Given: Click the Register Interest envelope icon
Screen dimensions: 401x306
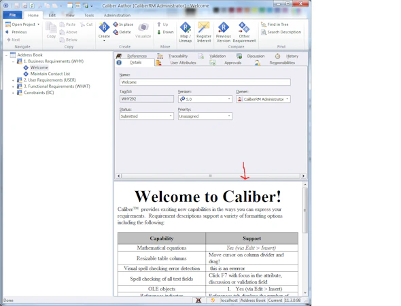Looking at the screenshot, I should point(204,27).
